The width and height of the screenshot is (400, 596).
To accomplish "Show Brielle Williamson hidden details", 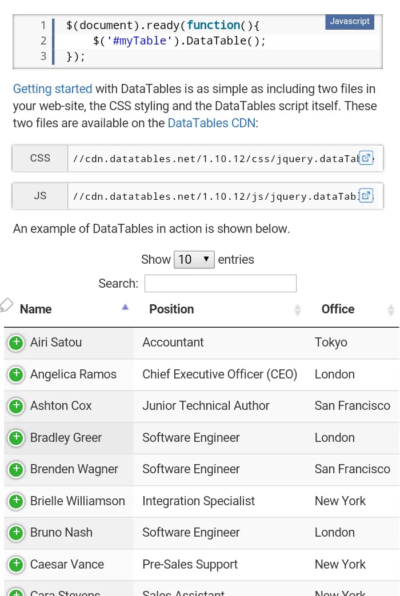I will point(16,501).
